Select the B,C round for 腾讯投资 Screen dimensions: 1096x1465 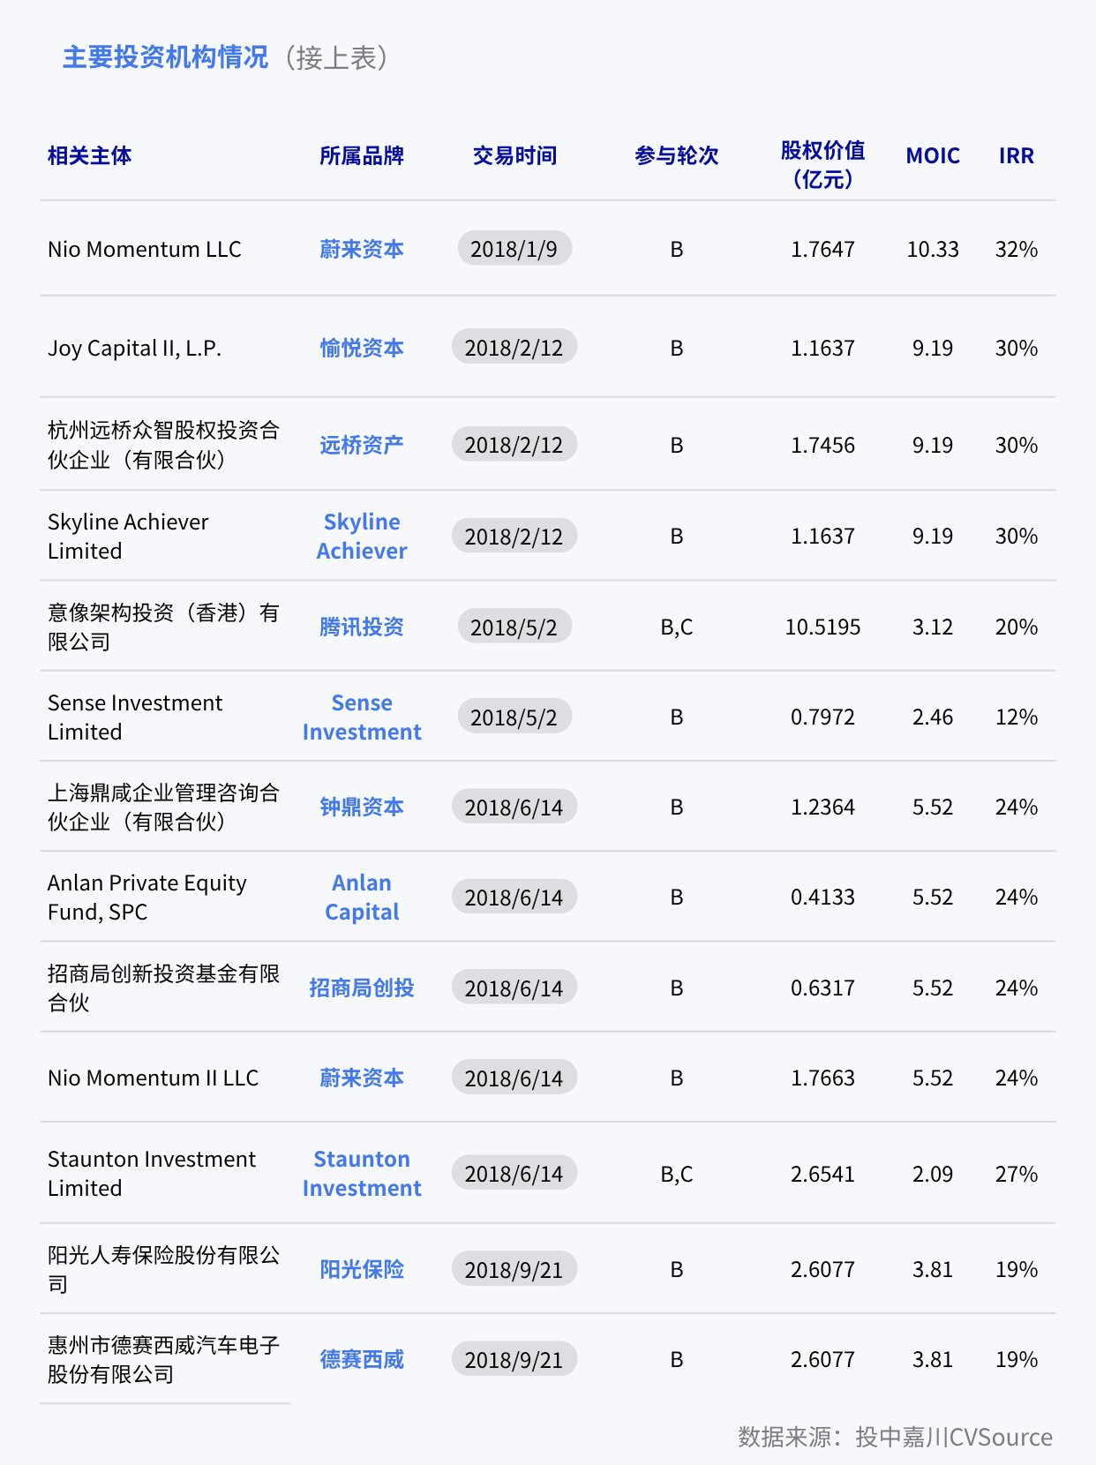pyautogui.click(x=677, y=627)
